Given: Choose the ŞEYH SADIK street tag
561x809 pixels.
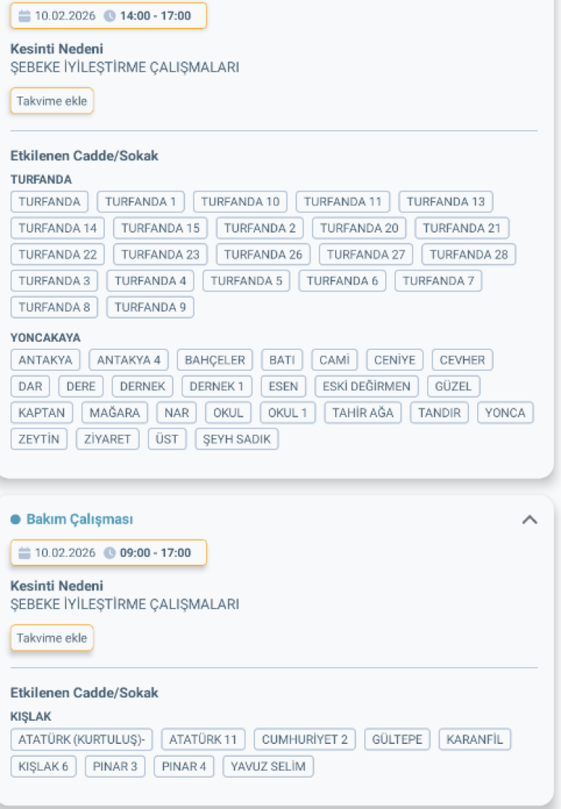Looking at the screenshot, I should [237, 439].
